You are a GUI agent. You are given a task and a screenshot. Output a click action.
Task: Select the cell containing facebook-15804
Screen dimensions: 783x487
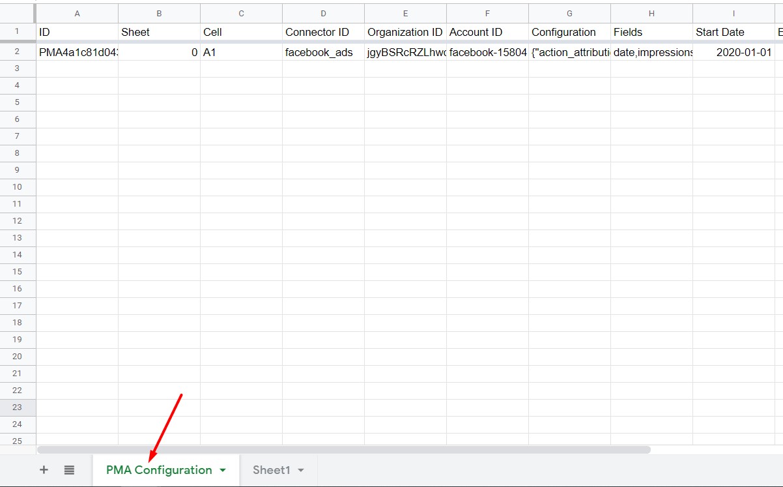[486, 51]
